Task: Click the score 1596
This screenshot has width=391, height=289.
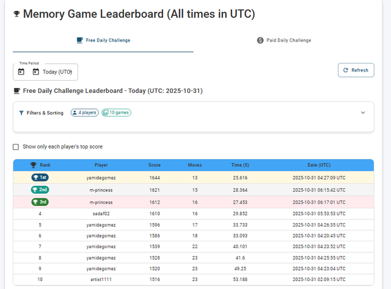Action: tap(155, 225)
